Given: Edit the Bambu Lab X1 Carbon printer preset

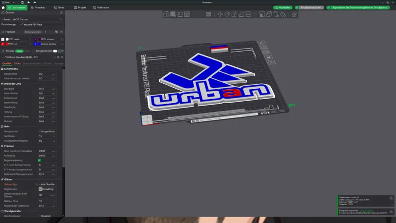Looking at the screenshot, I should 61,19.
